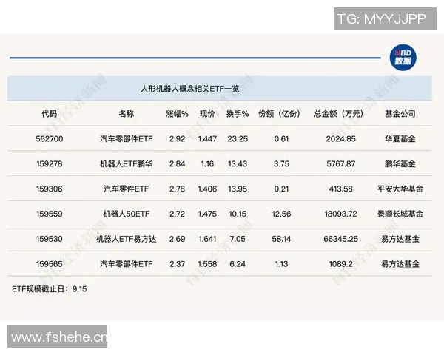Select turnover value 13.43
444x355 pixels.
(238, 164)
